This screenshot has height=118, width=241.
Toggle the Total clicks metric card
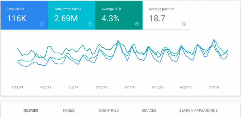pyautogui.click(x=24, y=15)
